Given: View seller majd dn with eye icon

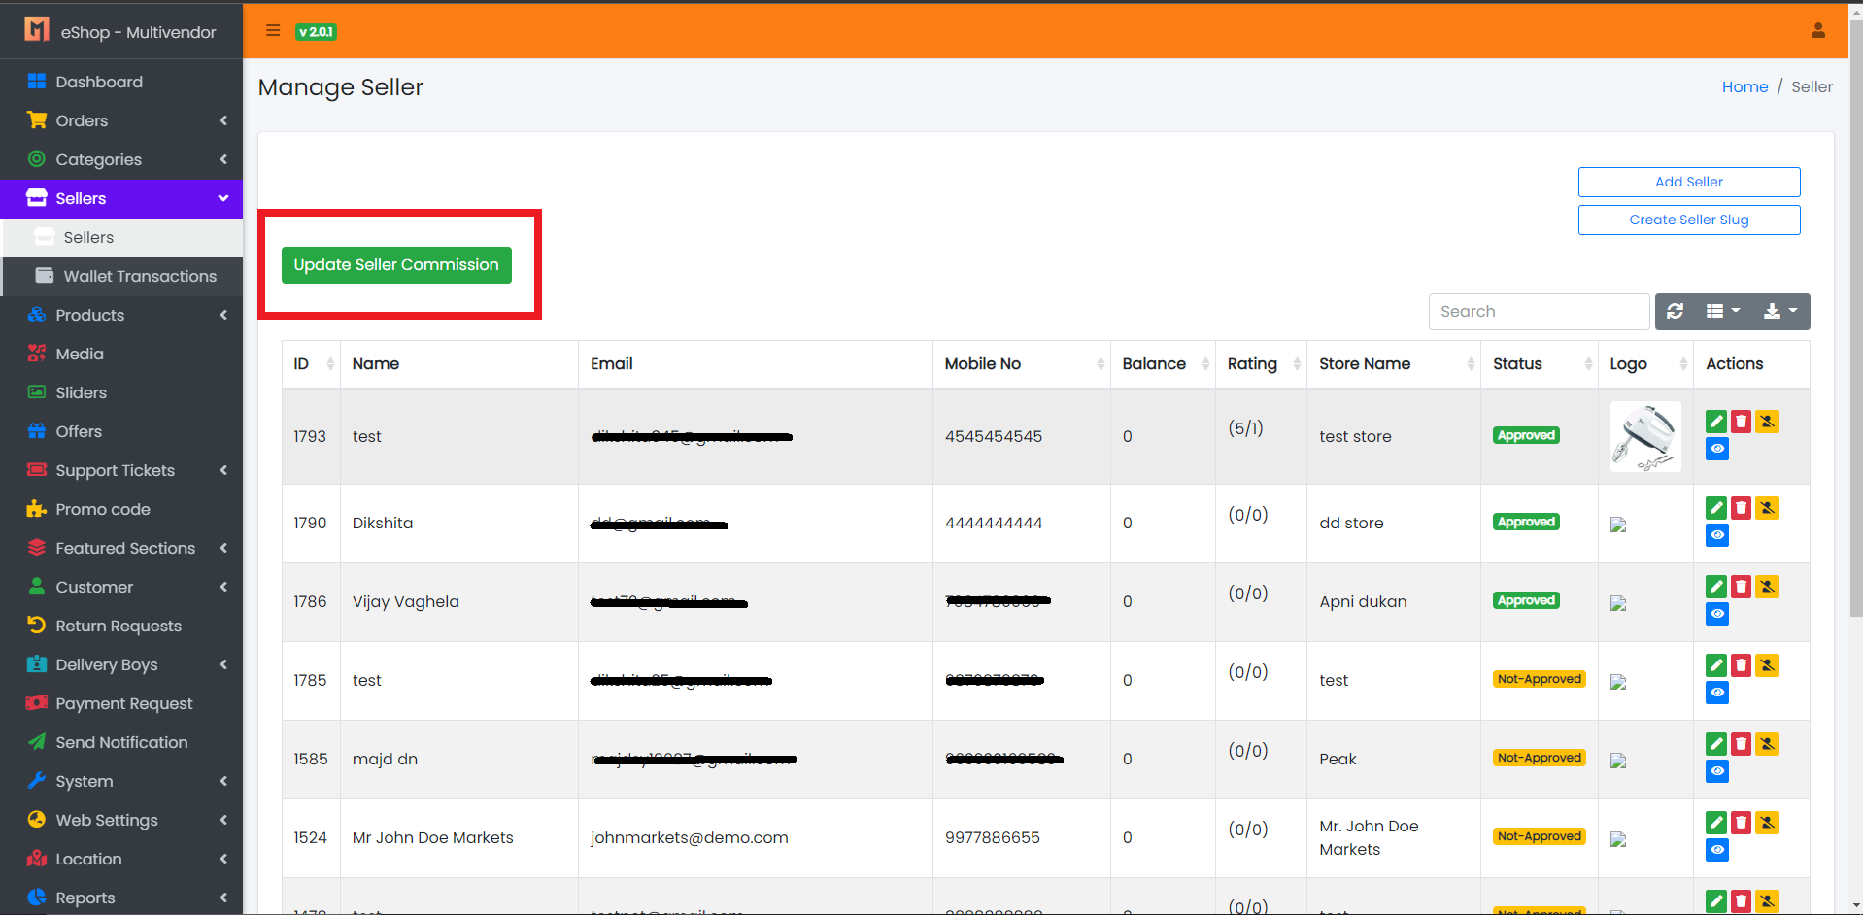Looking at the screenshot, I should (x=1717, y=771).
